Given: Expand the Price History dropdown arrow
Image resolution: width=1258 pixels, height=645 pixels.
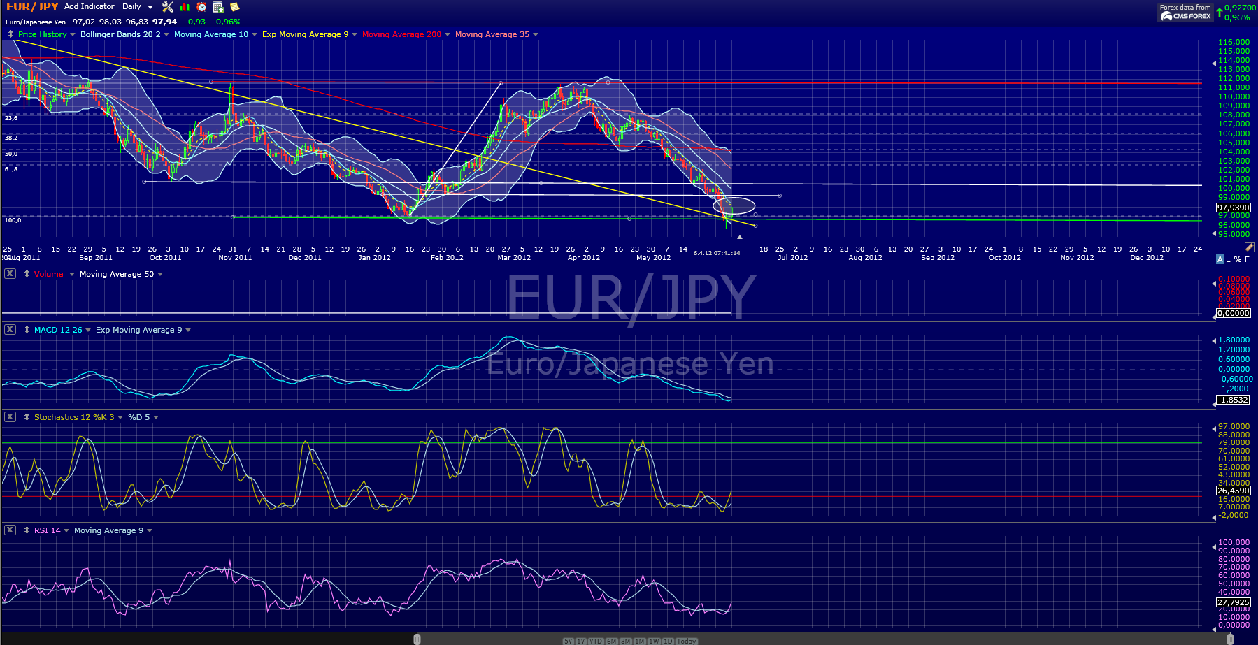Looking at the screenshot, I should pyautogui.click(x=73, y=35).
